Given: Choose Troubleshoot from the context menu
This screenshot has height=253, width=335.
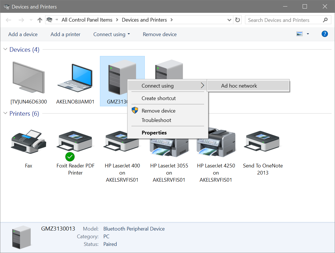Looking at the screenshot, I should (x=156, y=120).
